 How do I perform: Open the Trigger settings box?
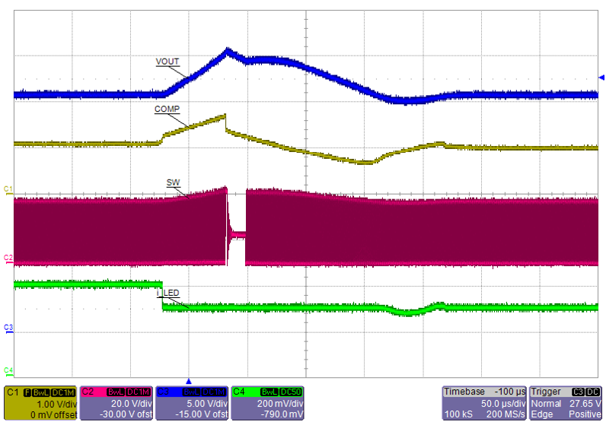(566, 403)
